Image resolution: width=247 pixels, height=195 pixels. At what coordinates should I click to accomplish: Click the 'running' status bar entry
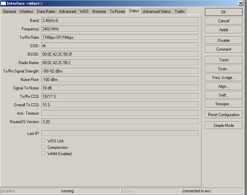[x=91, y=191]
